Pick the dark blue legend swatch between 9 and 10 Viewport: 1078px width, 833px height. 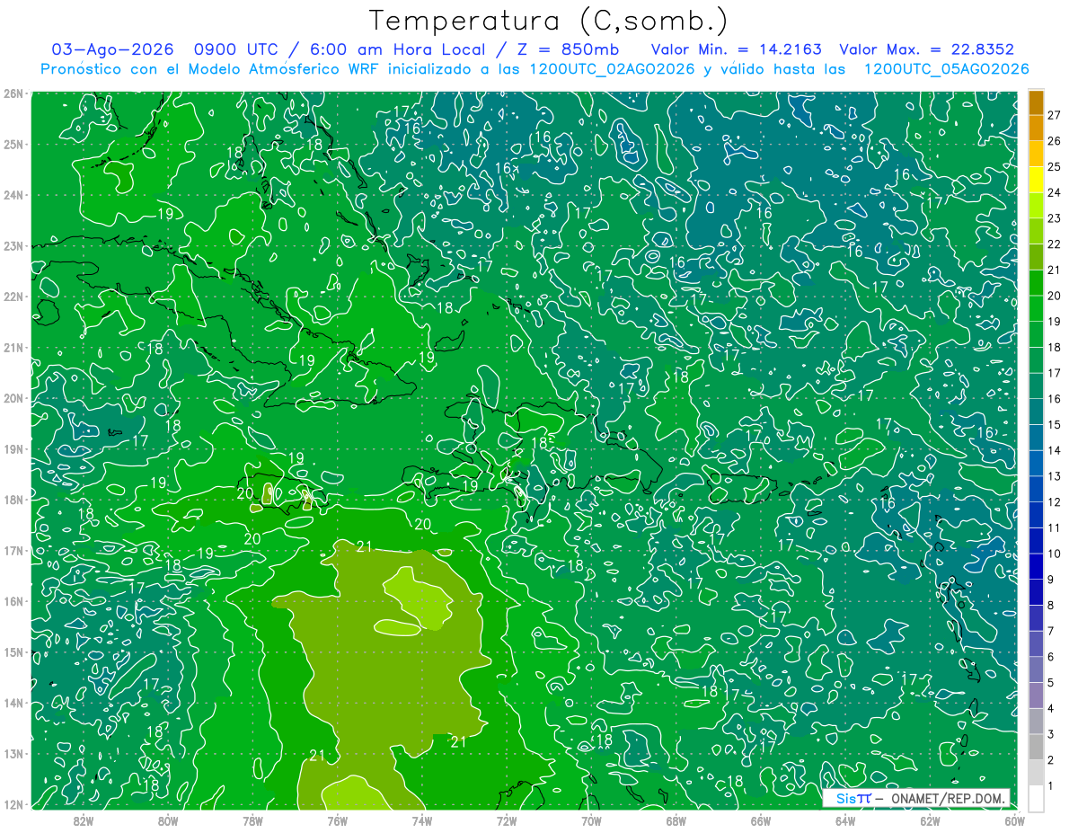point(1036,566)
